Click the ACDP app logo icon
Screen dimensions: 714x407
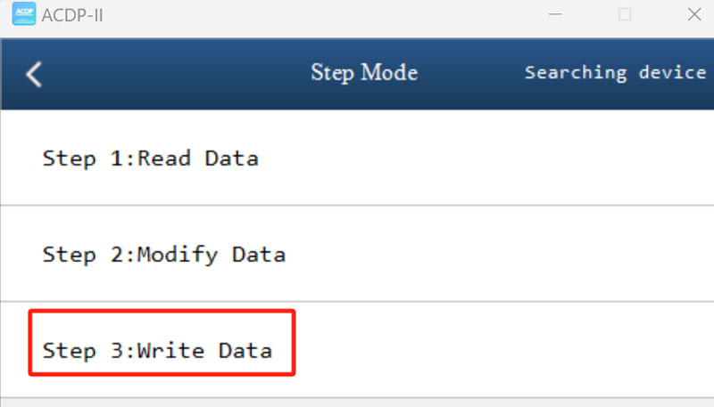pos(23,15)
